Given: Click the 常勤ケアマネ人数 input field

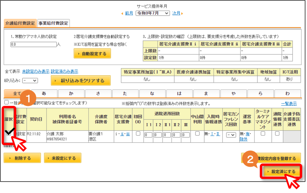Looking at the screenshot, I should [34, 44].
